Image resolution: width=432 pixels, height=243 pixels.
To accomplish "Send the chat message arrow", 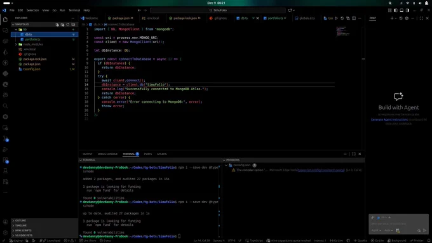I will tap(424, 230).
